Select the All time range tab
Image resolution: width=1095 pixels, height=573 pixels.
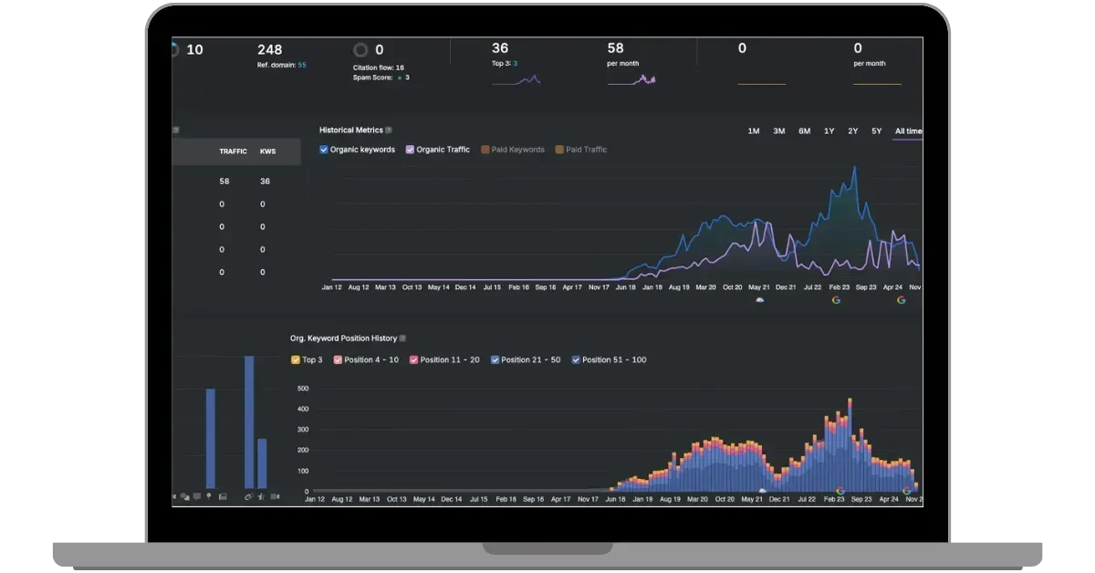[x=908, y=131]
